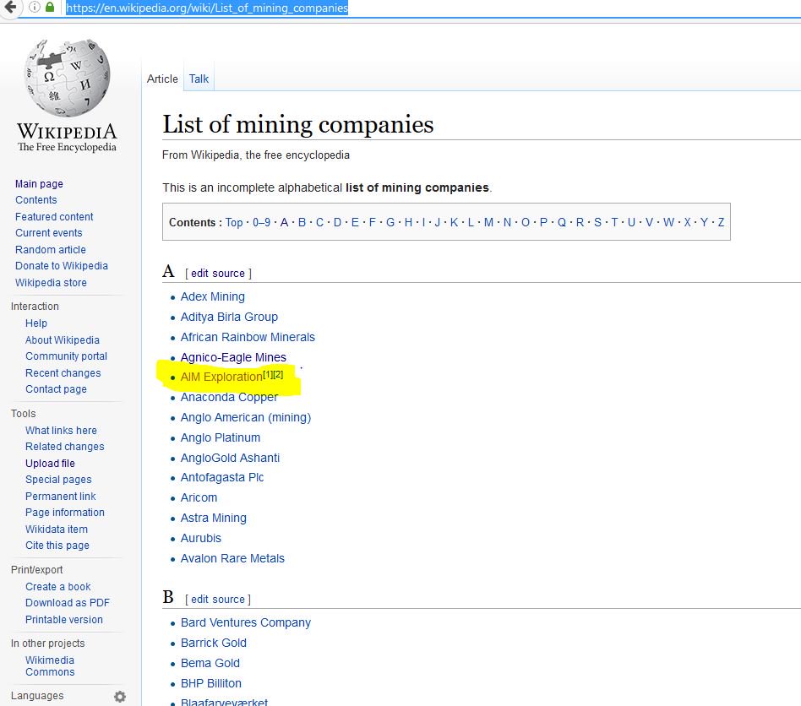Open Related changes link

click(65, 447)
